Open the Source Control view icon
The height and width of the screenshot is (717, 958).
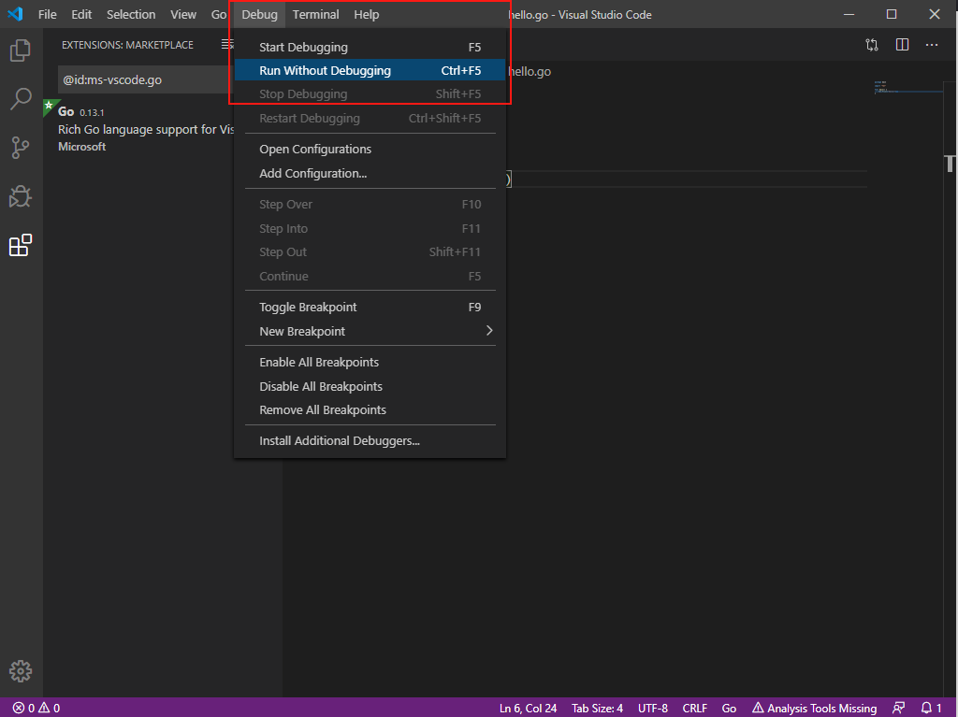pyautogui.click(x=21, y=148)
